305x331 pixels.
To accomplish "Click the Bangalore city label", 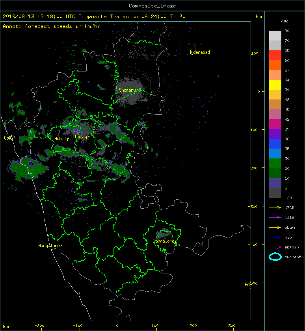I will point(165,241).
